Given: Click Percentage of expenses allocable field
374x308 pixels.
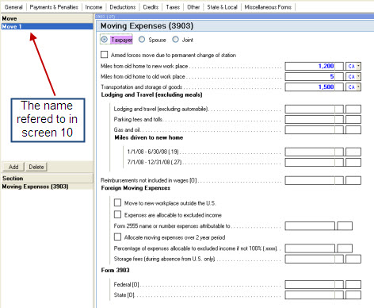Looking at the screenshot, I should pos(310,248).
